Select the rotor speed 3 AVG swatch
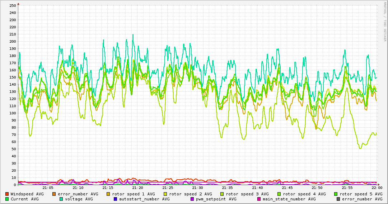The image size is (388, 204). [x=222, y=194]
